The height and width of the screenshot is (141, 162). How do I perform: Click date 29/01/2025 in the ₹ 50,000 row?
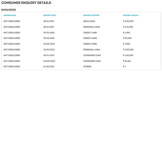tap(49, 38)
